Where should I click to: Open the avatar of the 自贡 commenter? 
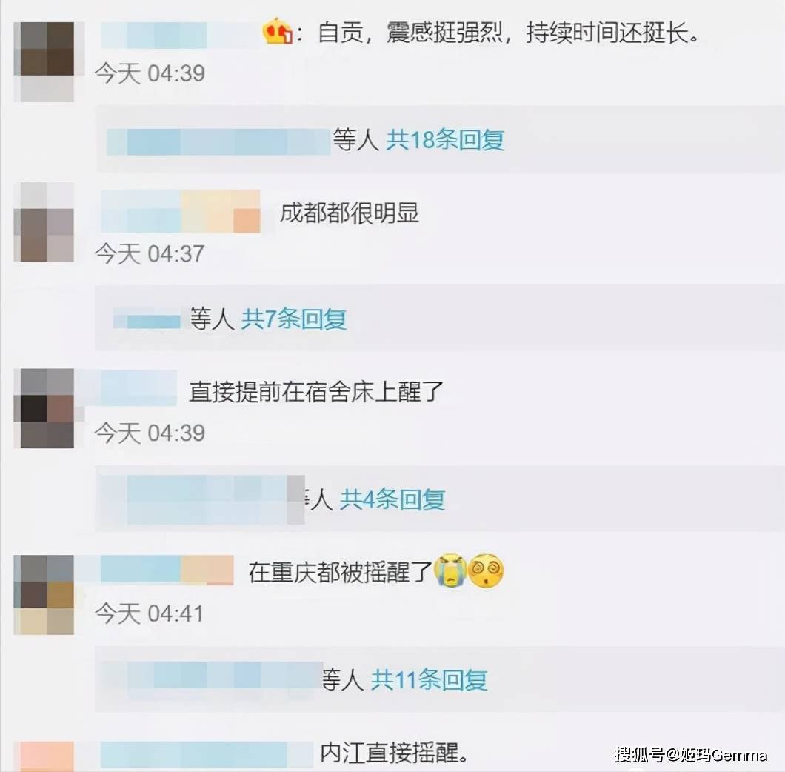47,61
